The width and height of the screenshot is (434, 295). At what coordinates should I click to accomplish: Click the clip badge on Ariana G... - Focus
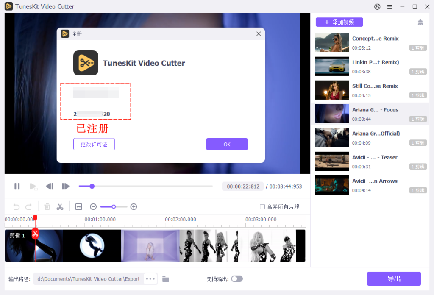(x=418, y=119)
